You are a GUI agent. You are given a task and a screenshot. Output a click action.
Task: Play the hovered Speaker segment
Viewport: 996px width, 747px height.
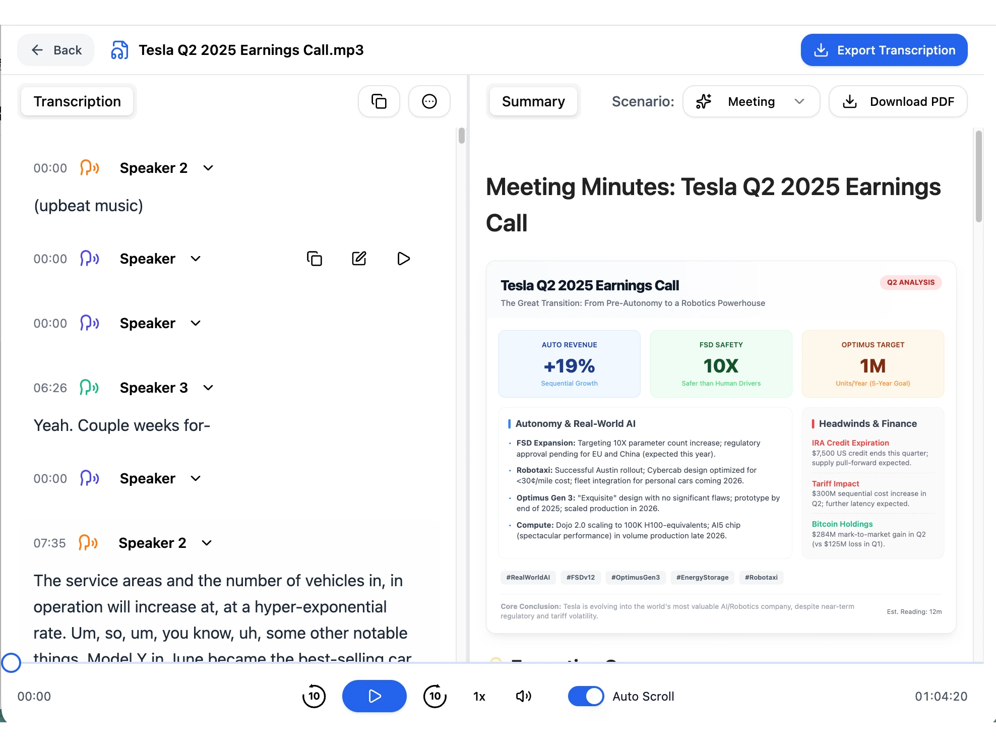(403, 259)
